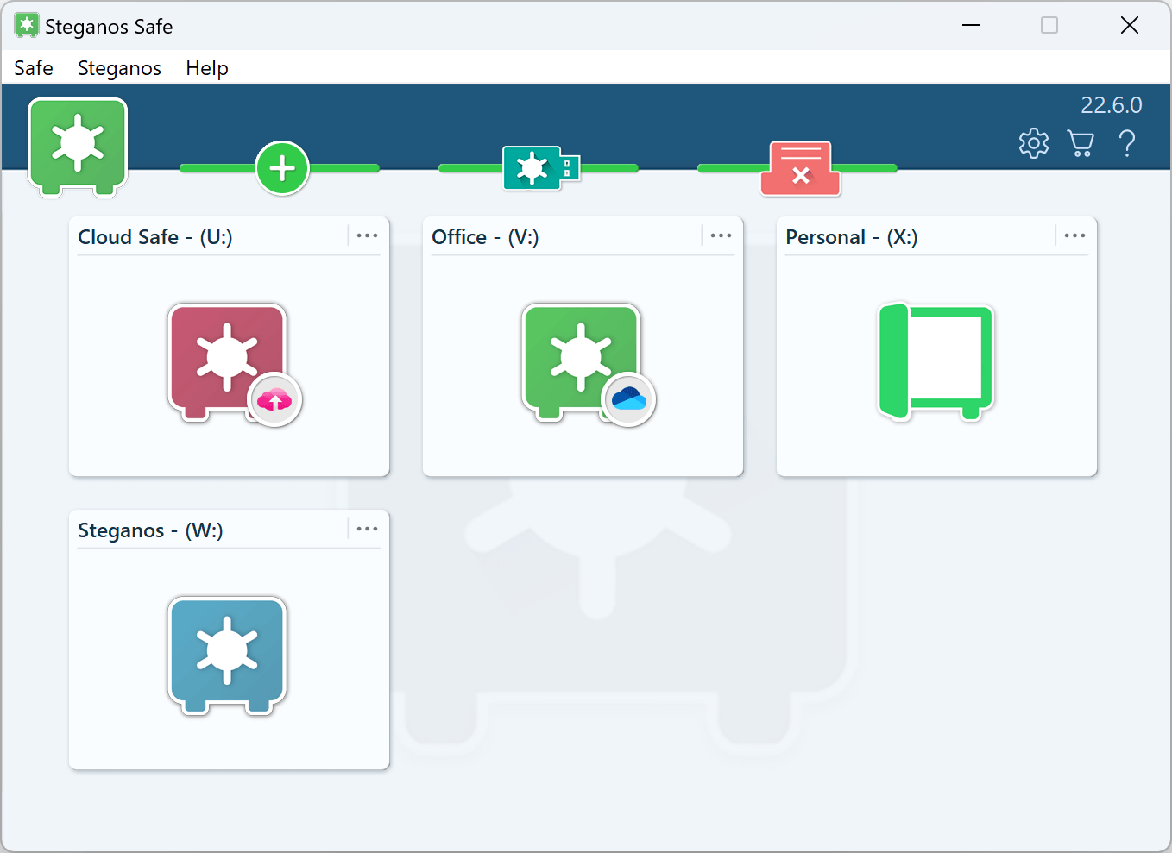Screen dimensions: 1172x853
Task: Open settings via the gear icon
Action: (x=1033, y=143)
